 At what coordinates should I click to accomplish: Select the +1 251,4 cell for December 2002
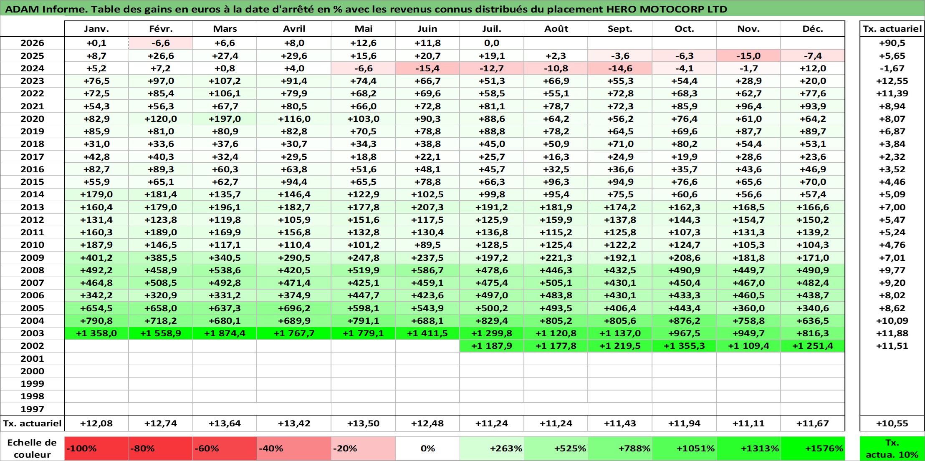(x=813, y=346)
